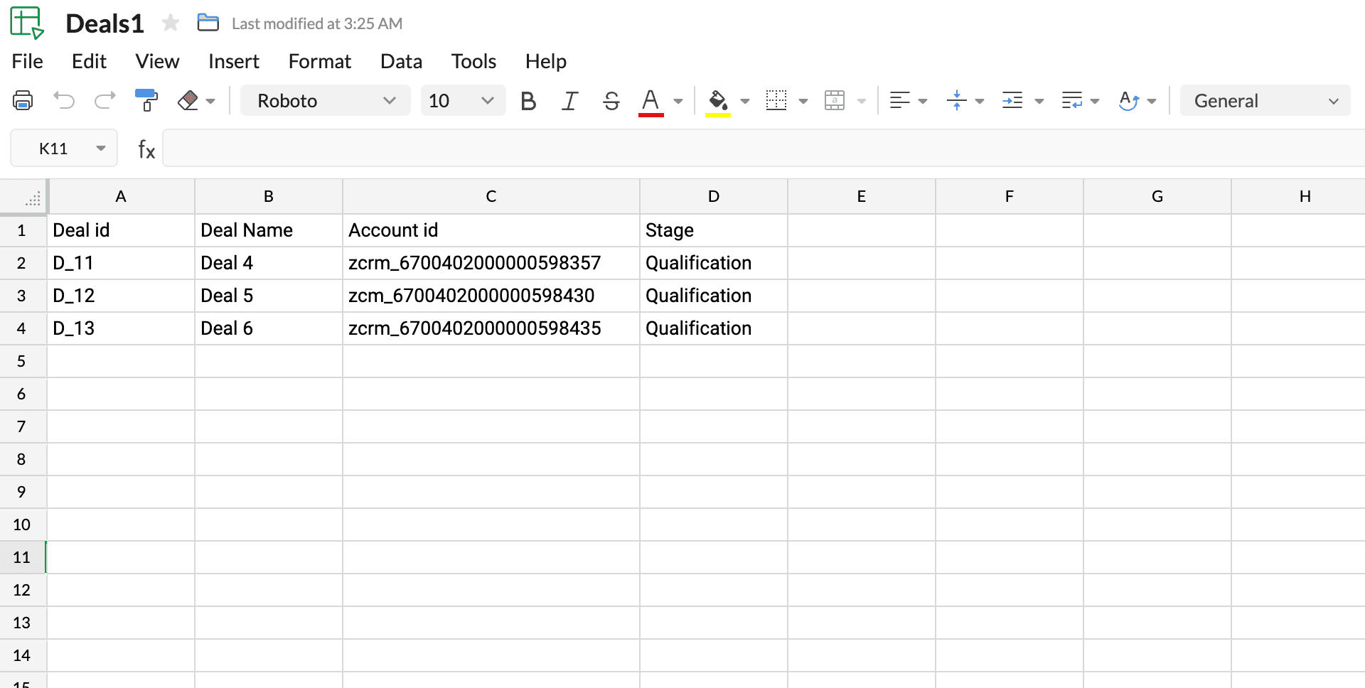This screenshot has height=688, width=1365.
Task: Expand the horizontal alignment options arrow
Action: pos(923,102)
